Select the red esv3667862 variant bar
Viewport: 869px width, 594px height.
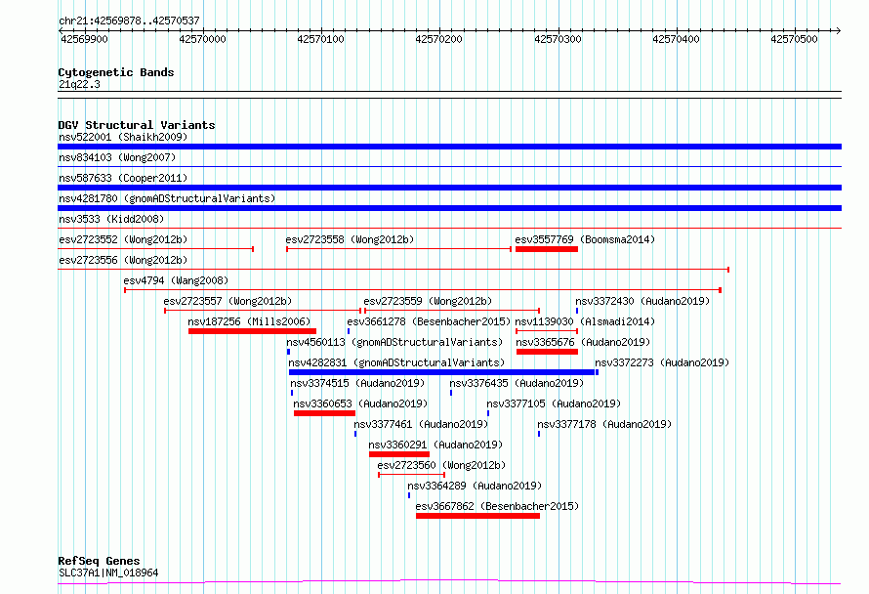point(477,516)
